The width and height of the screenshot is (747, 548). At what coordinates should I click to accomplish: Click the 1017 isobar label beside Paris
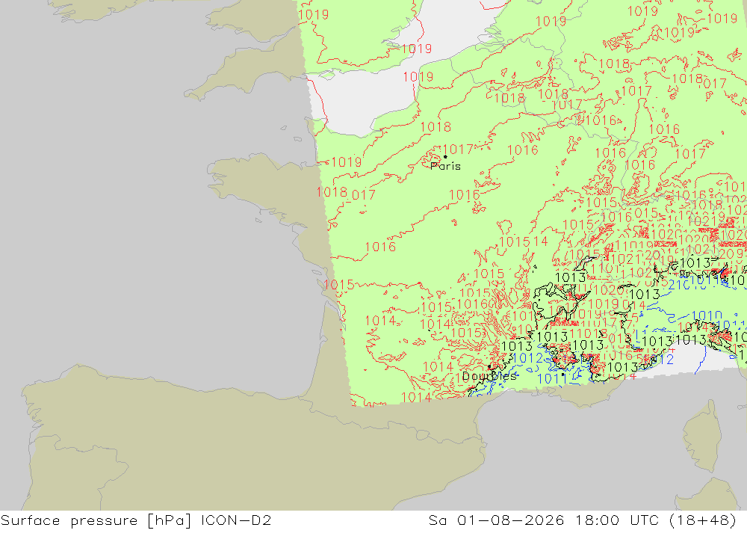(458, 150)
